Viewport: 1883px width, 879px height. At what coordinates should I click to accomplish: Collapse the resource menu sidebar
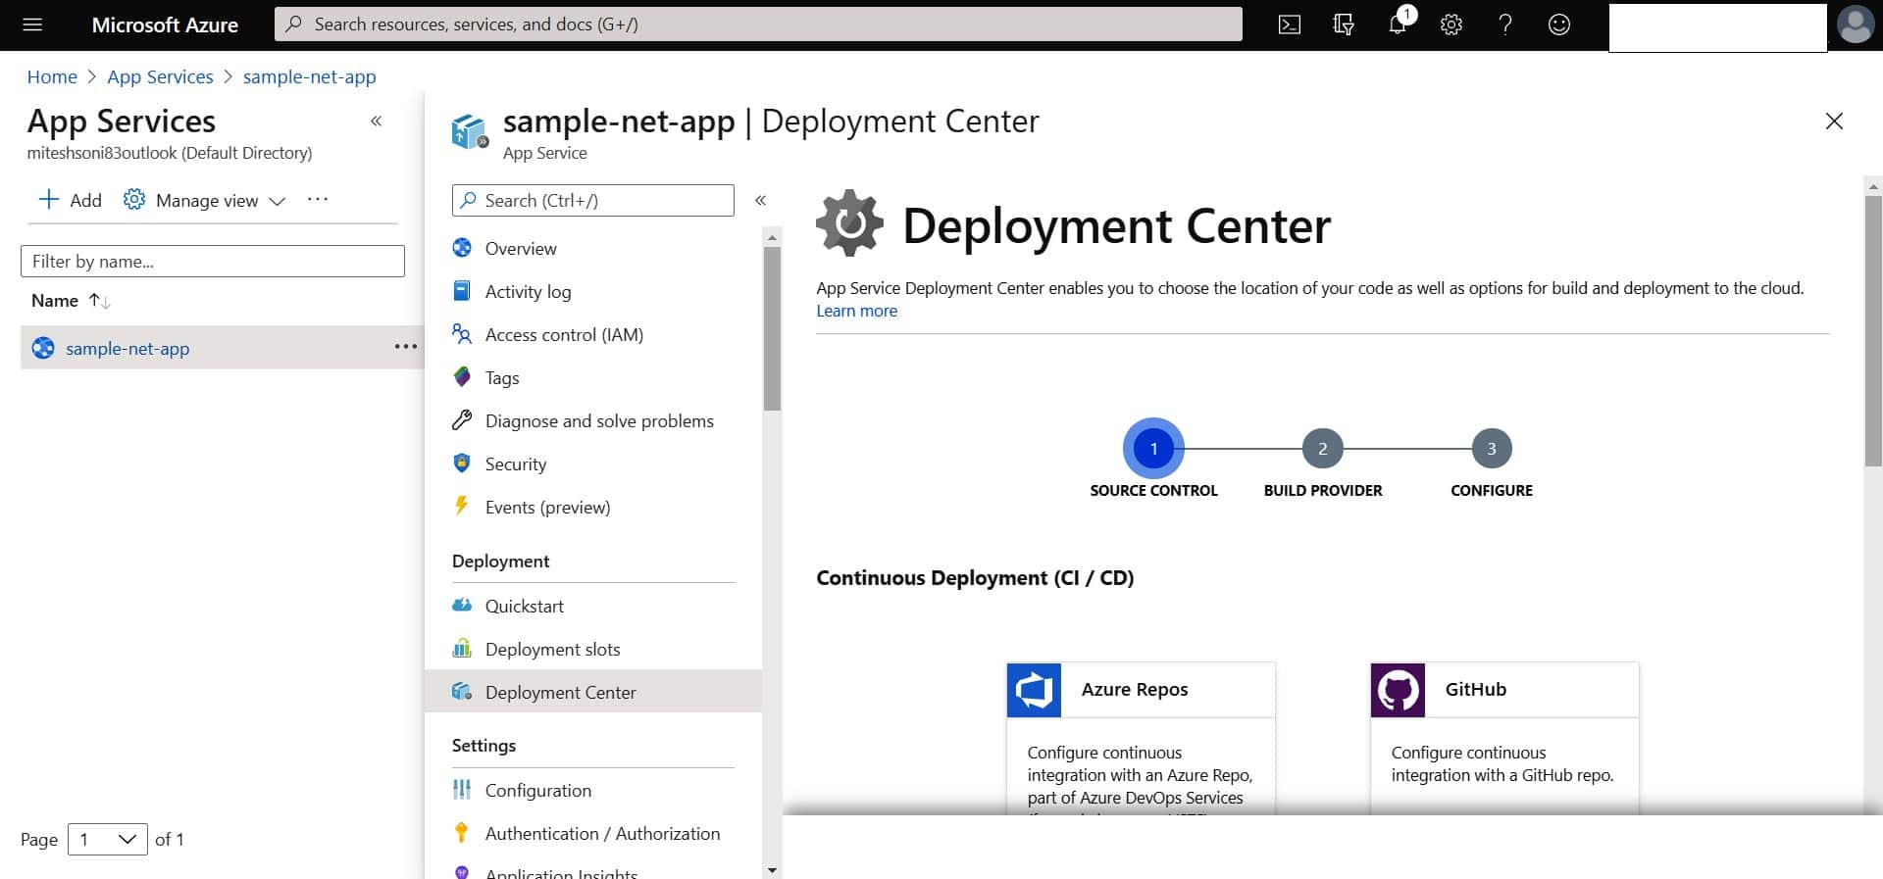760,200
